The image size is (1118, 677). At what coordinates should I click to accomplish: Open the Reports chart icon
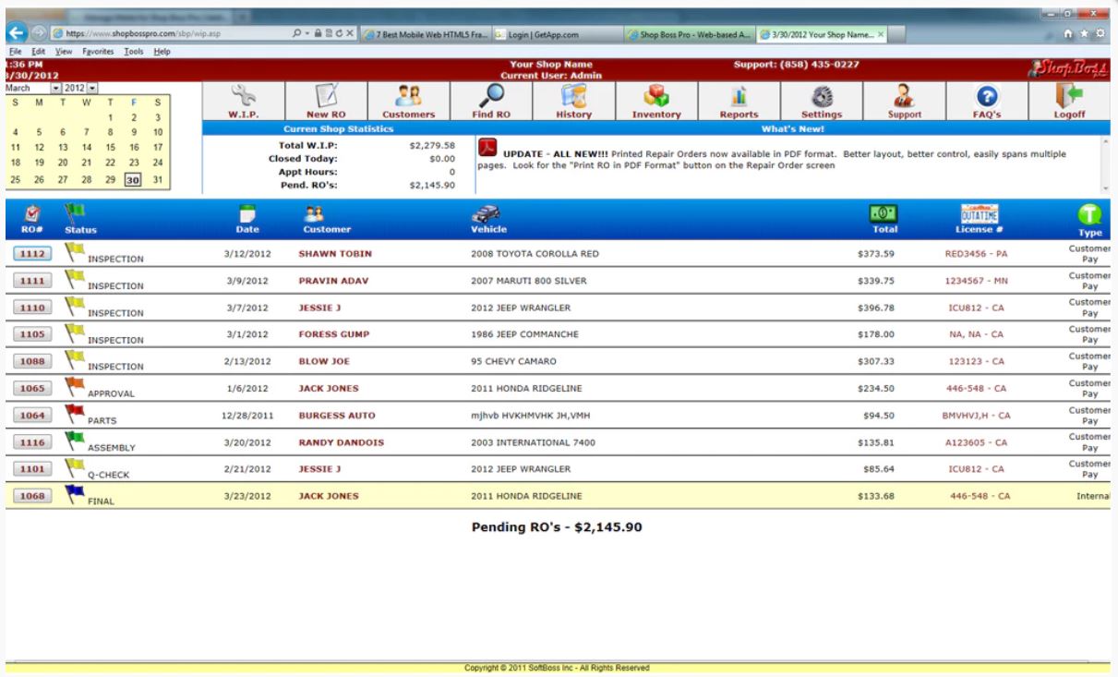pyautogui.click(x=739, y=96)
